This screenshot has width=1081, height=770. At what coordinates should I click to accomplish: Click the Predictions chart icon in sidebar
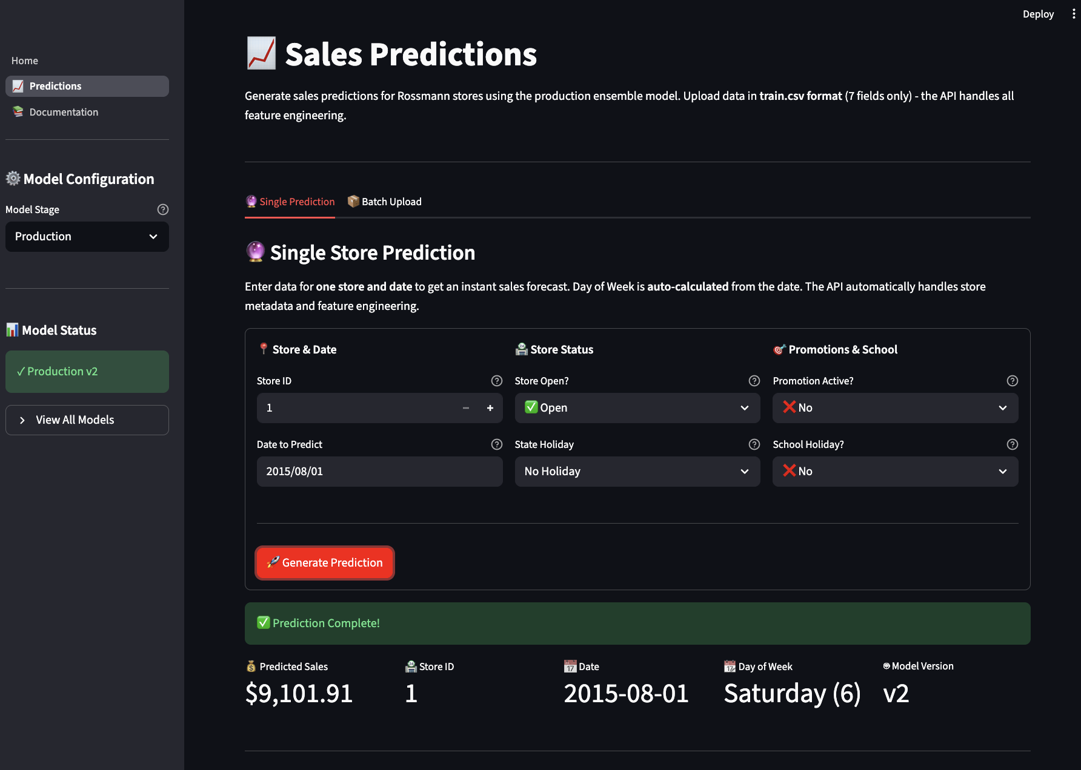coord(18,86)
